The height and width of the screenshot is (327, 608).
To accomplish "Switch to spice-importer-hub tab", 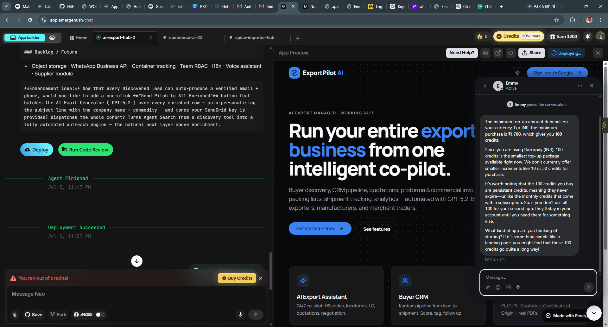I will [x=255, y=37].
